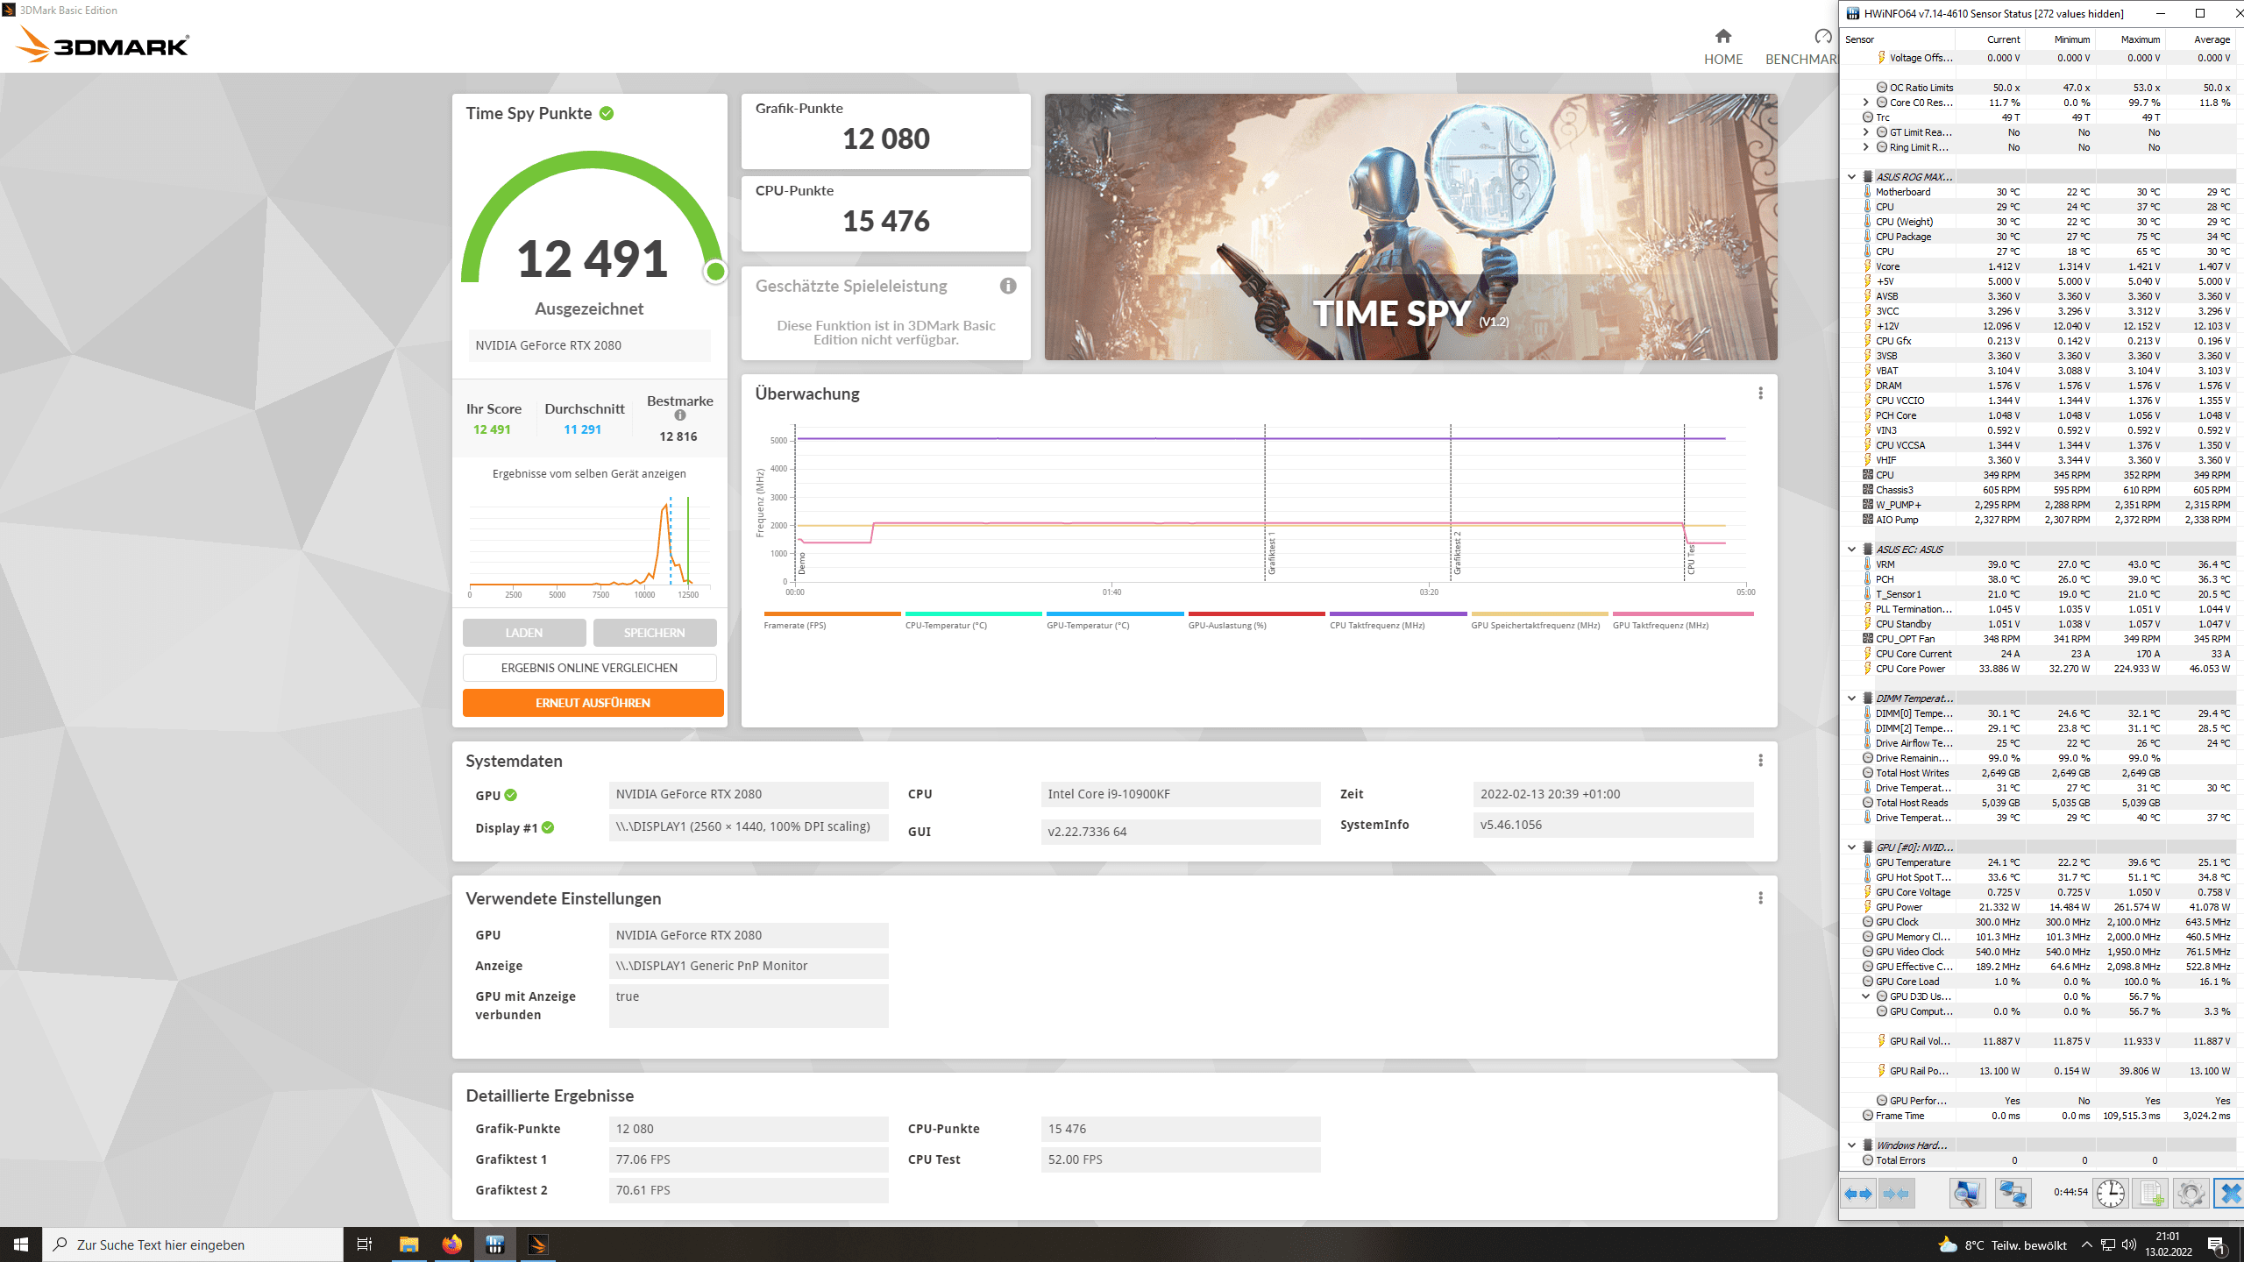
Task: Open the info icon under Bestmarke
Action: pyautogui.click(x=680, y=415)
